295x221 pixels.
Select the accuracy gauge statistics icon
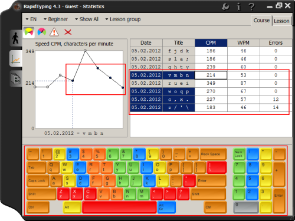tap(42, 32)
